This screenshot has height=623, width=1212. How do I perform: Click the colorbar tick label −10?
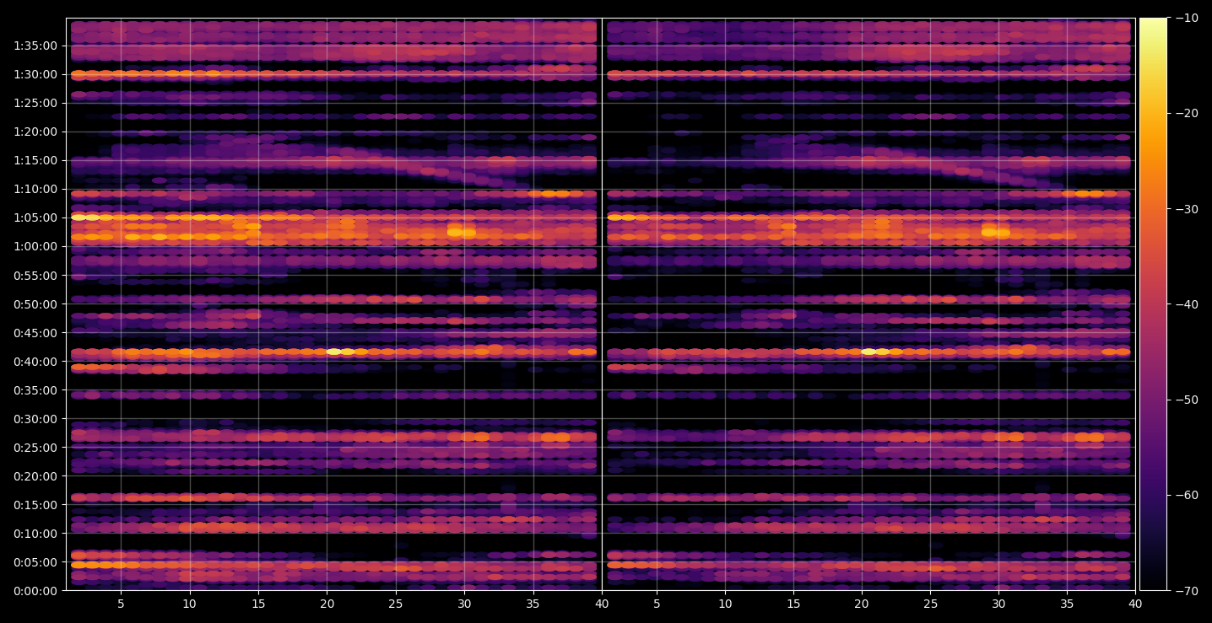pyautogui.click(x=1188, y=18)
